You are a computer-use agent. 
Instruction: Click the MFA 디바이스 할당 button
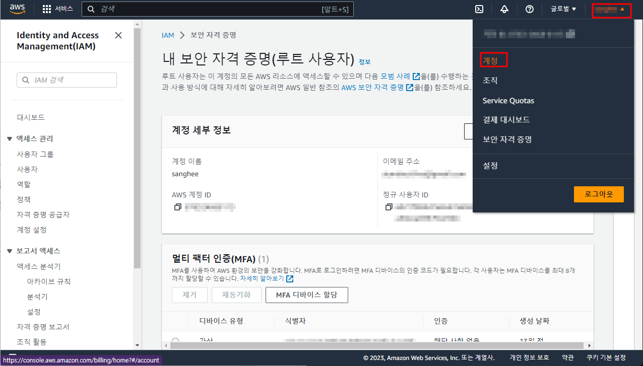307,295
